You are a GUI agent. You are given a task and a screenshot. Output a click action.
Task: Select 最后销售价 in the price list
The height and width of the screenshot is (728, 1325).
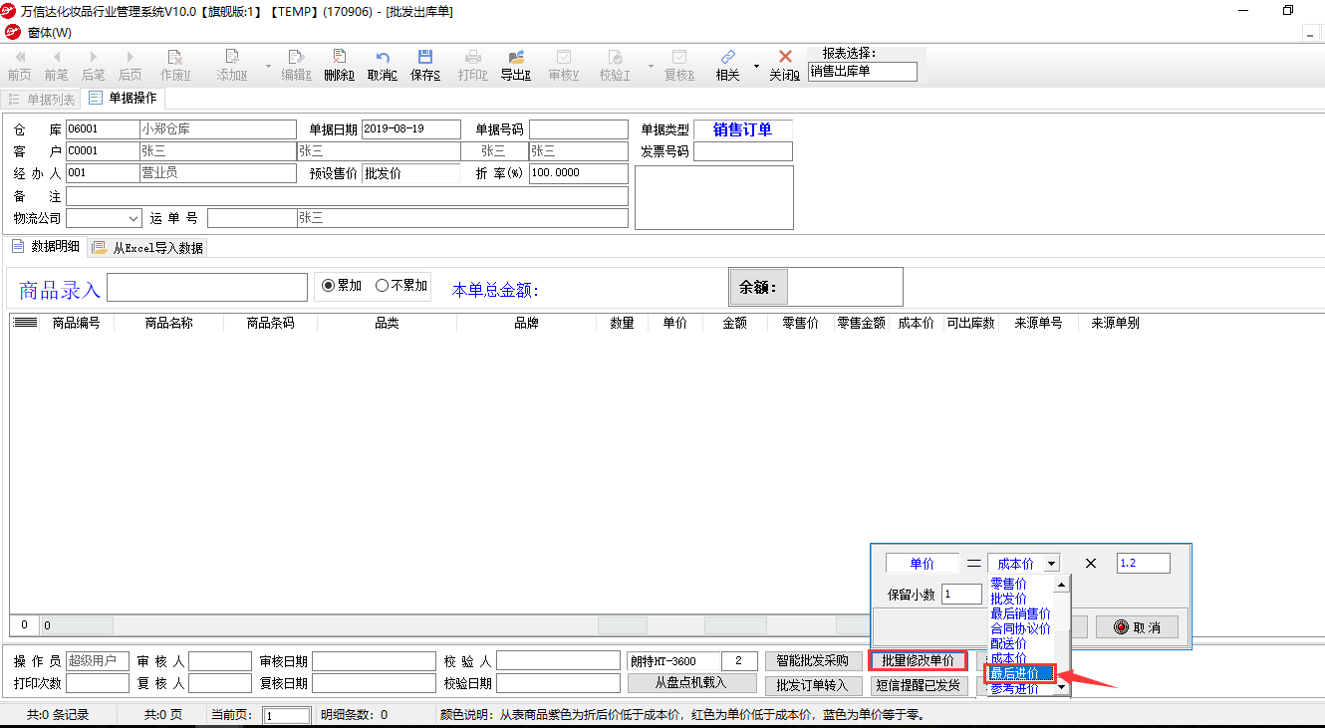pos(1020,613)
